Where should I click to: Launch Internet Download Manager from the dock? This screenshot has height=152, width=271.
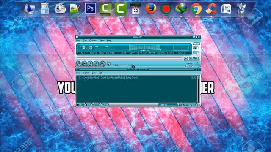pyautogui.click(x=181, y=8)
